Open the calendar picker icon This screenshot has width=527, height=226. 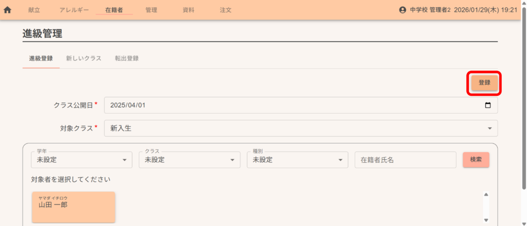point(488,105)
